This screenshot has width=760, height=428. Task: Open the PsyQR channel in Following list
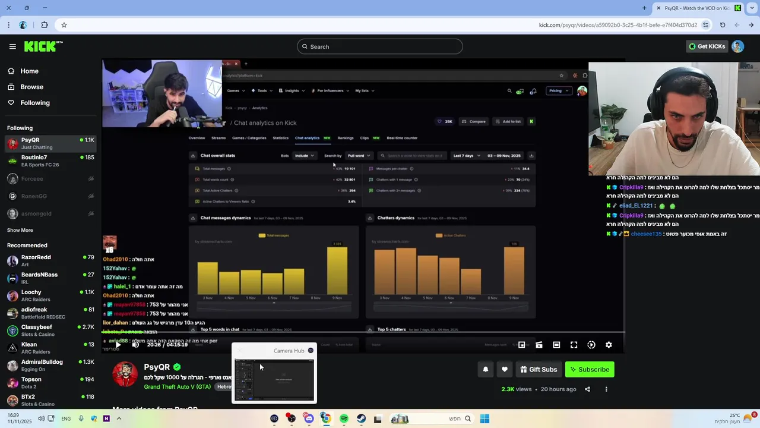click(x=50, y=143)
